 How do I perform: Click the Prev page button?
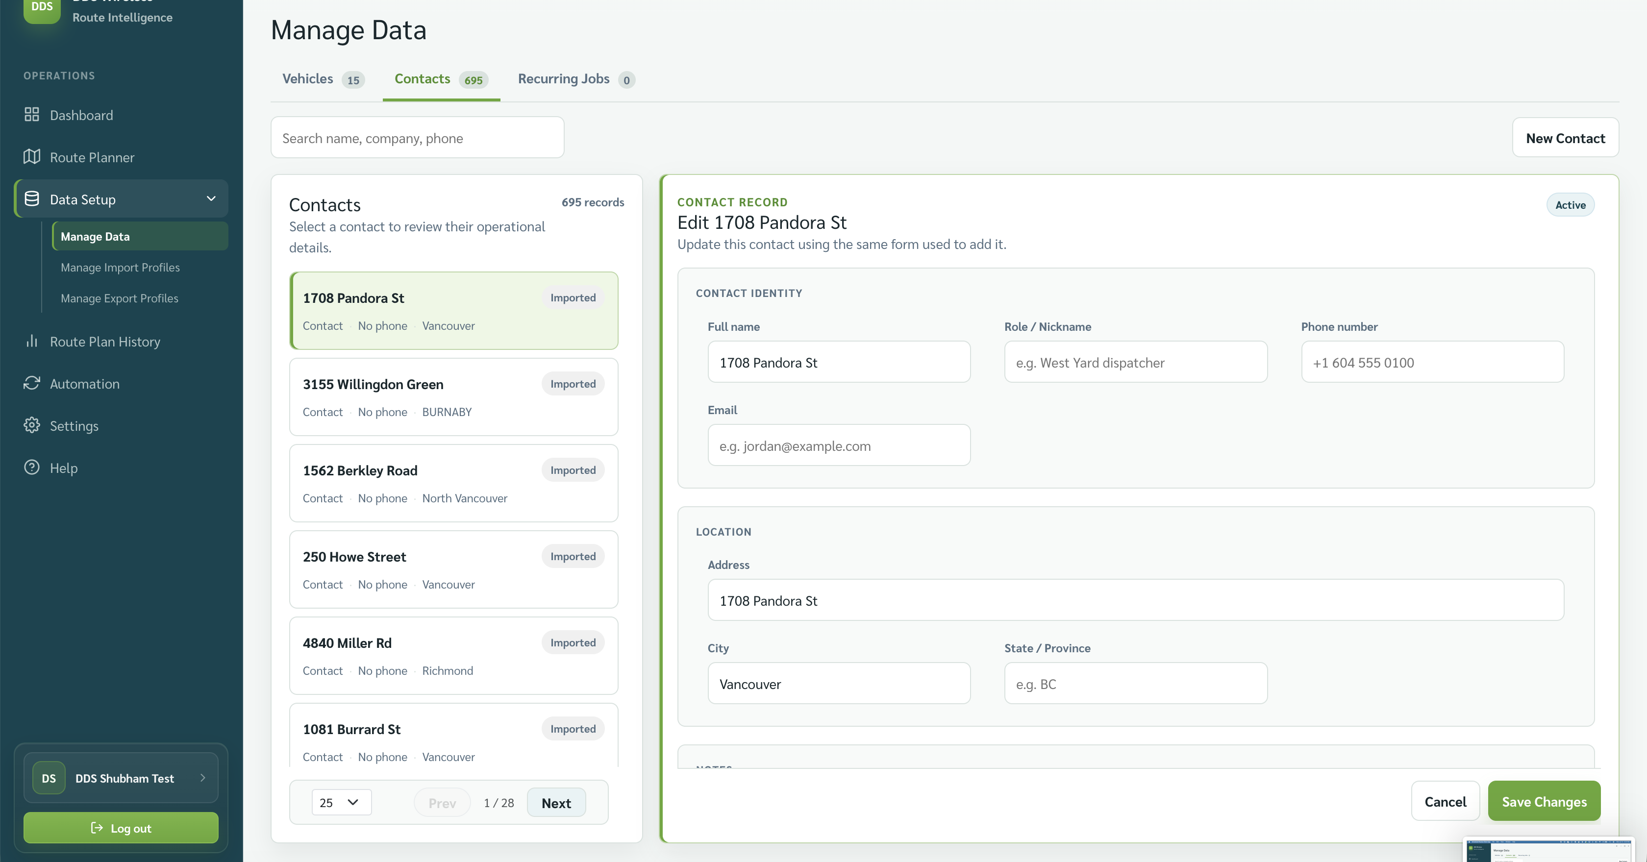click(x=442, y=803)
